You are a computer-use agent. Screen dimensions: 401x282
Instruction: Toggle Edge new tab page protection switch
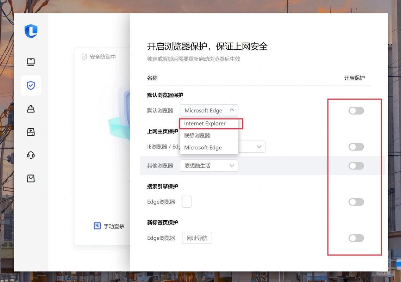tap(356, 238)
